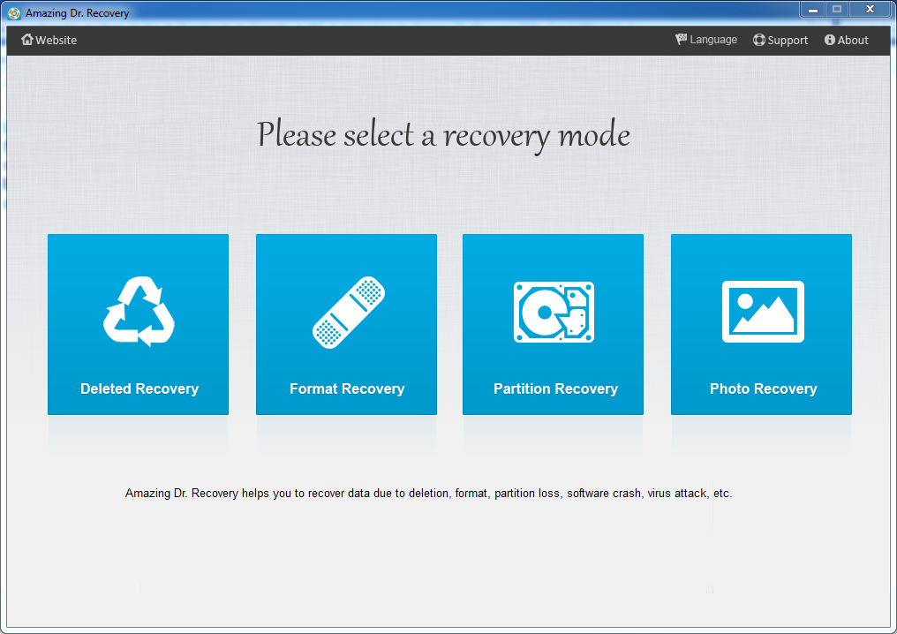The width and height of the screenshot is (897, 634).
Task: Click the lifebuoy icon beside Support
Action: pyautogui.click(x=758, y=40)
